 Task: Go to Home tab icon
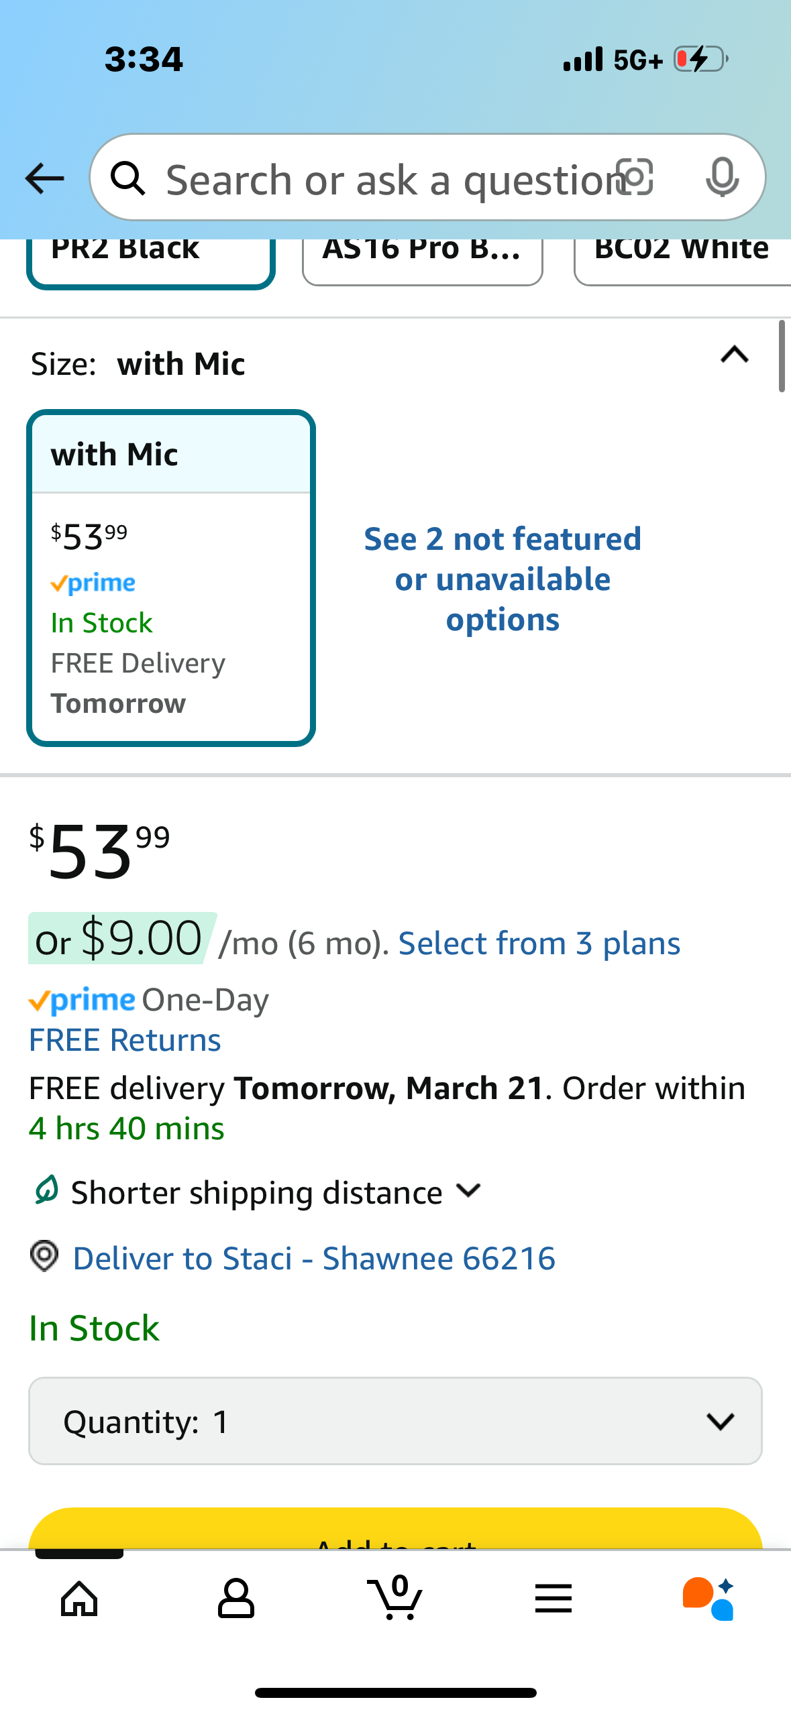click(79, 1599)
